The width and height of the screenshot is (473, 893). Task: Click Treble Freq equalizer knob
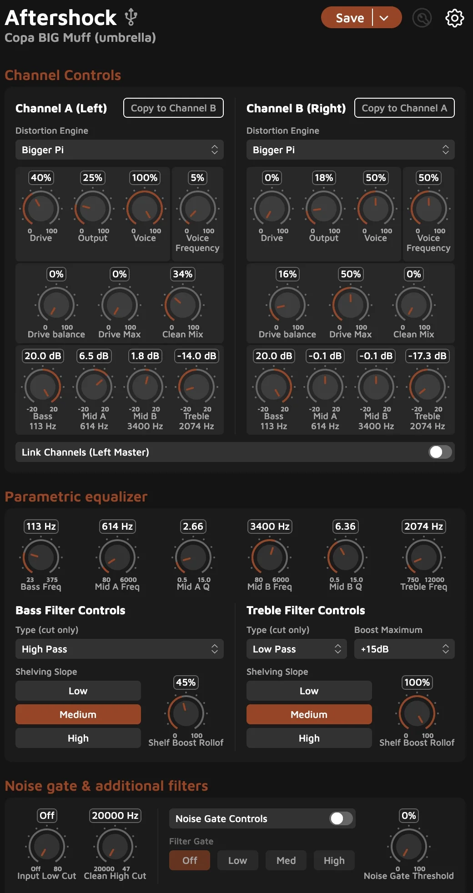pos(424,557)
